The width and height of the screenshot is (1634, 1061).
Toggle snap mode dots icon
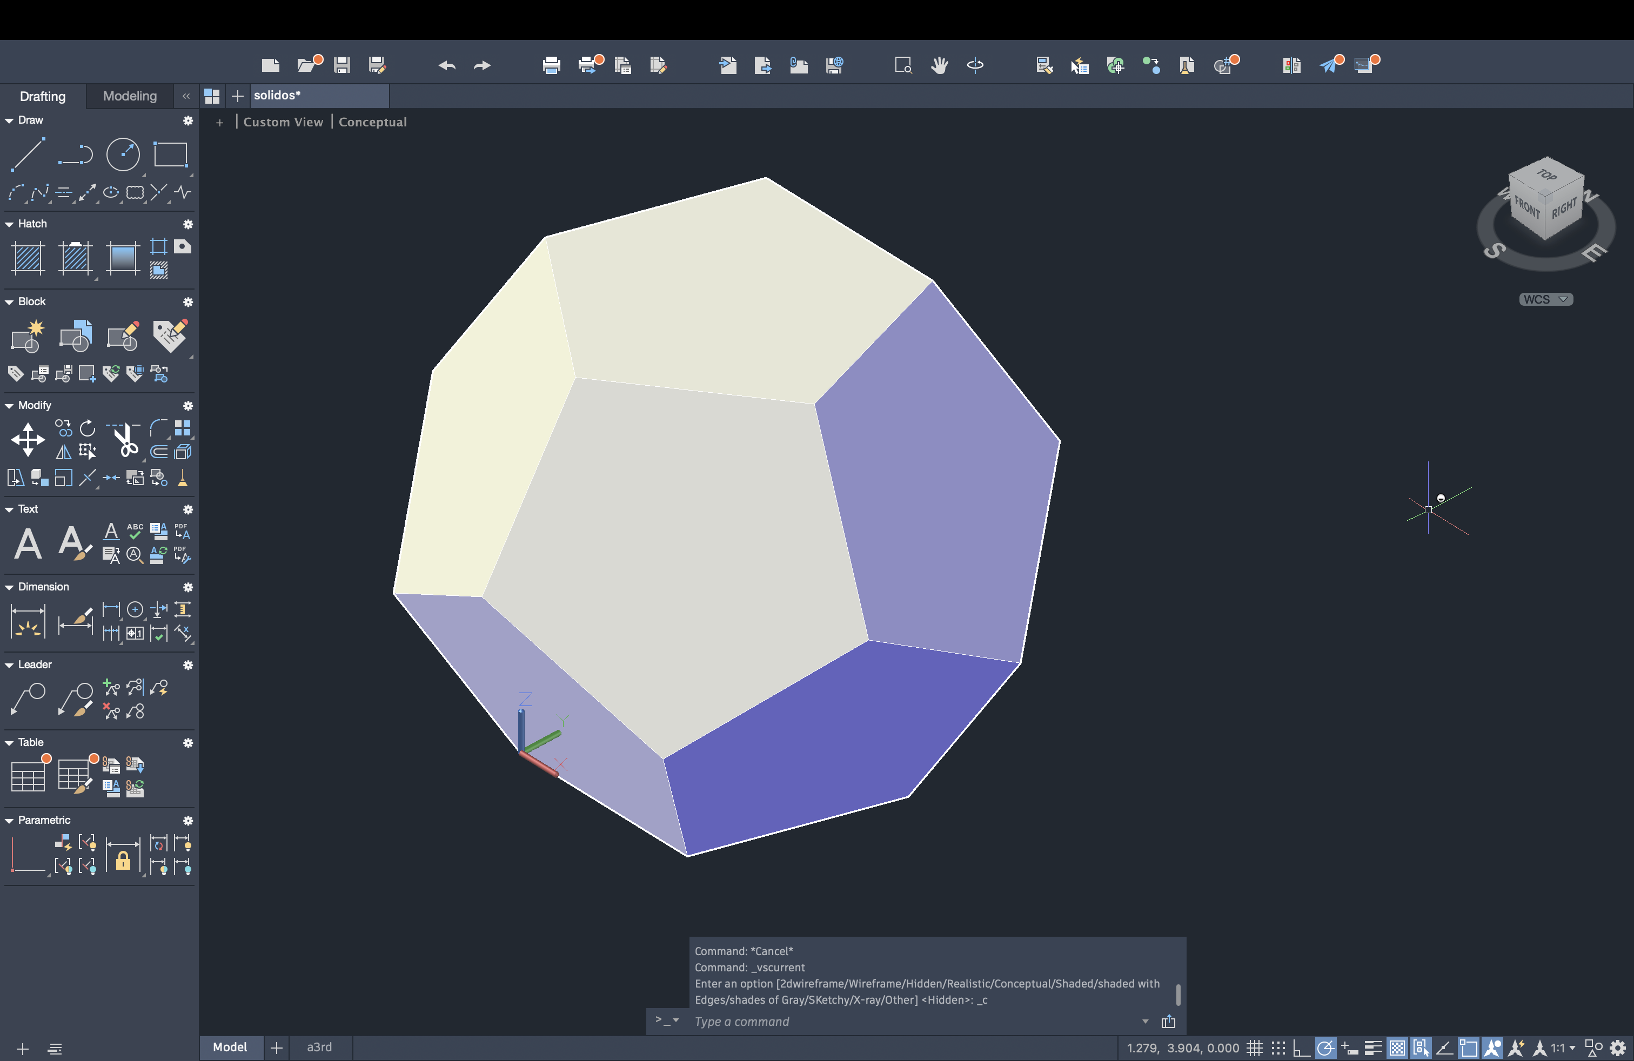point(1278,1048)
